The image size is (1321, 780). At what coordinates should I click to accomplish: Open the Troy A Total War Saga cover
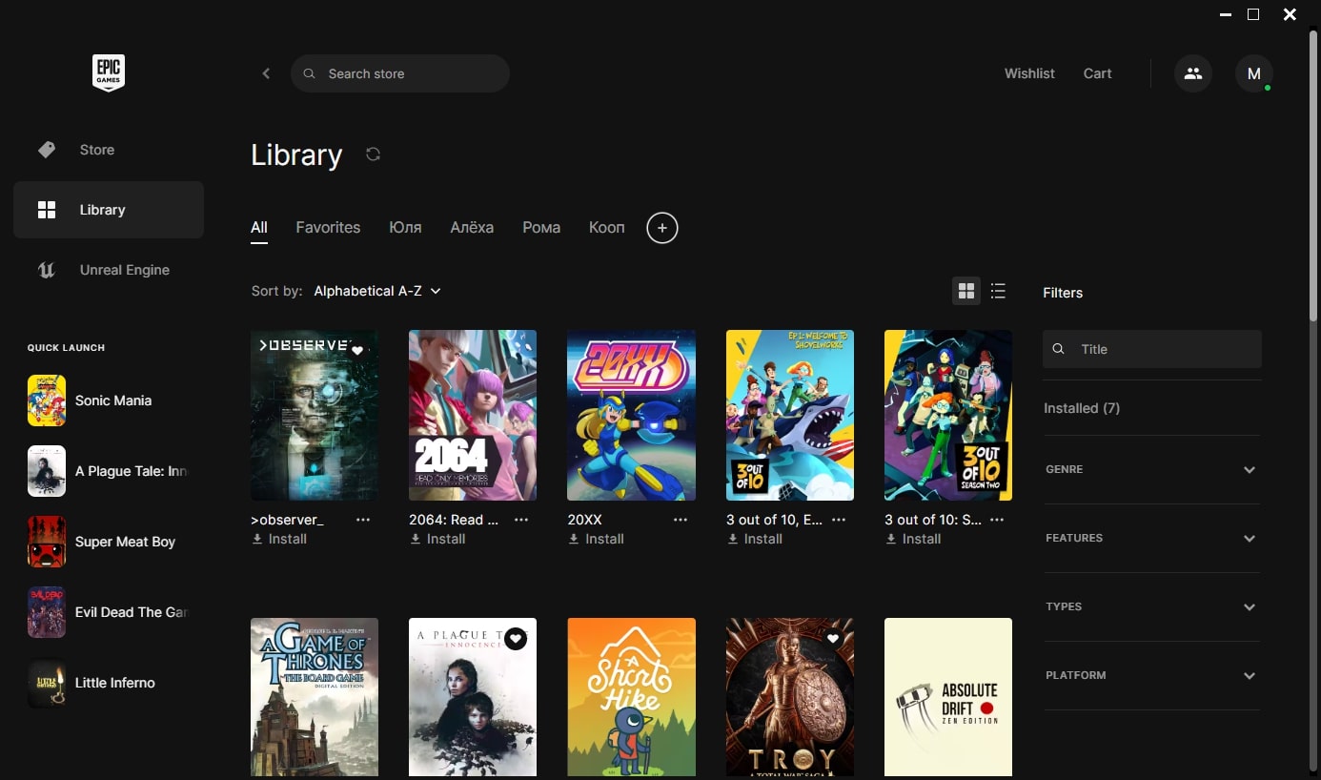pyautogui.click(x=790, y=697)
